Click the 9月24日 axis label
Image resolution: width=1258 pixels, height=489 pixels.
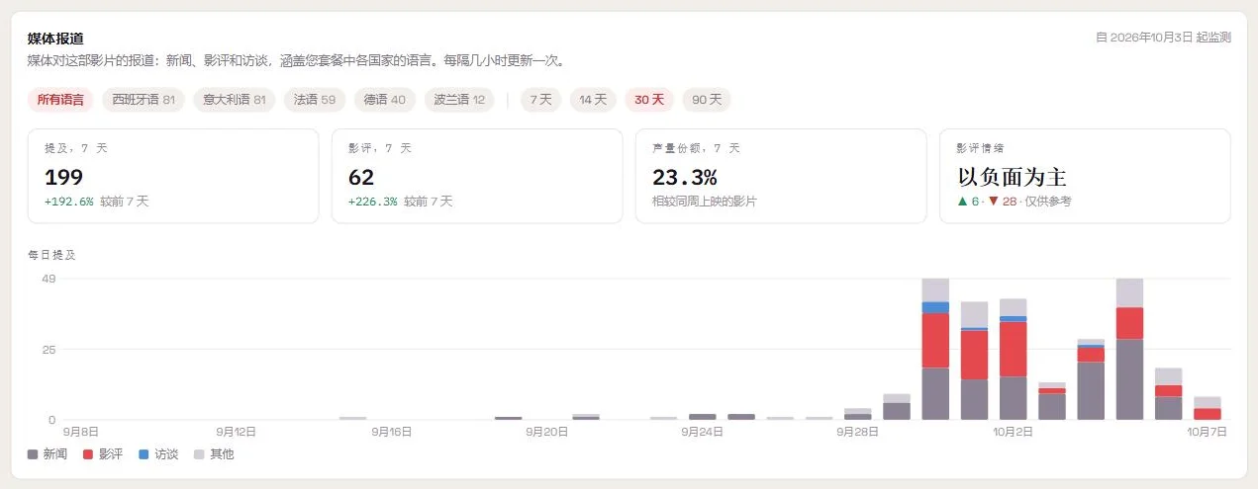(x=702, y=432)
